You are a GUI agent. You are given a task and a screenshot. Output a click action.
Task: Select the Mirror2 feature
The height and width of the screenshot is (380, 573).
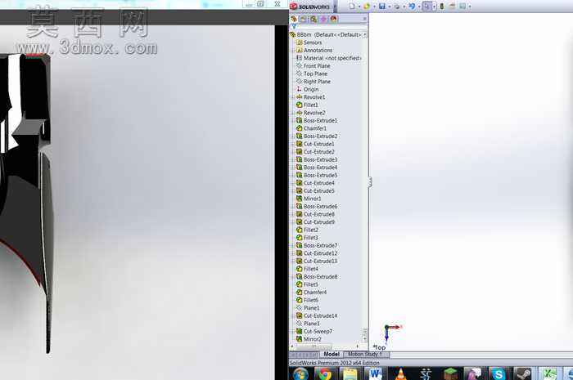309,339
